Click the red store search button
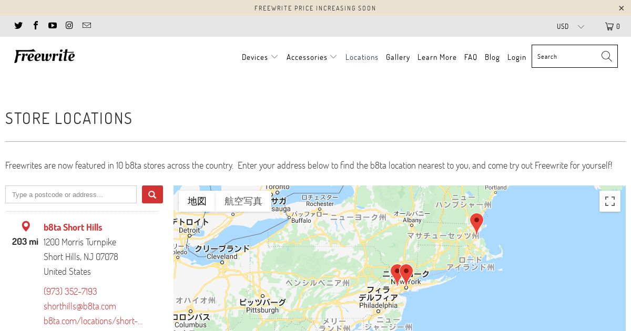The height and width of the screenshot is (331, 631). (152, 194)
